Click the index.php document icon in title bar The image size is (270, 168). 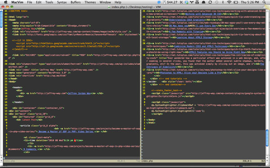tap(109, 7)
